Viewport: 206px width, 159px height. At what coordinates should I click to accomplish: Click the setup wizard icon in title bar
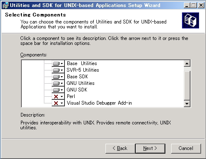coord(6,5)
